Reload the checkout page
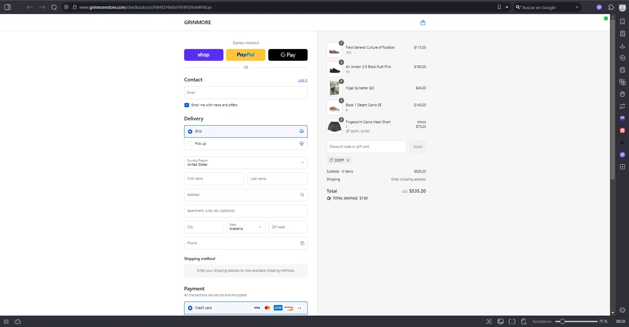Screen dimensions: 629x327 click(x=54, y=7)
